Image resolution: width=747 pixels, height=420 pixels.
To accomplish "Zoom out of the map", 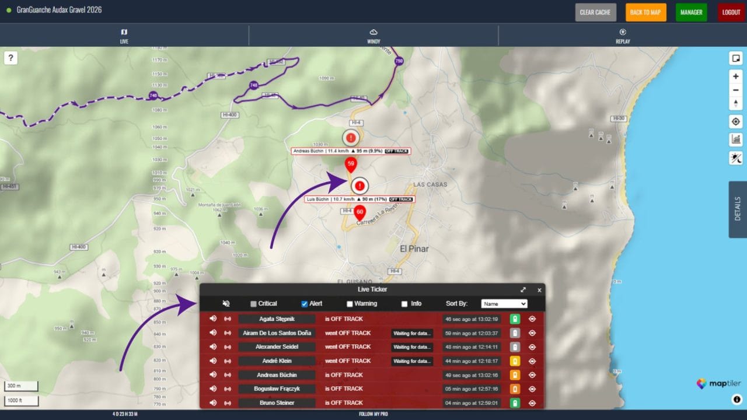I will coord(736,90).
